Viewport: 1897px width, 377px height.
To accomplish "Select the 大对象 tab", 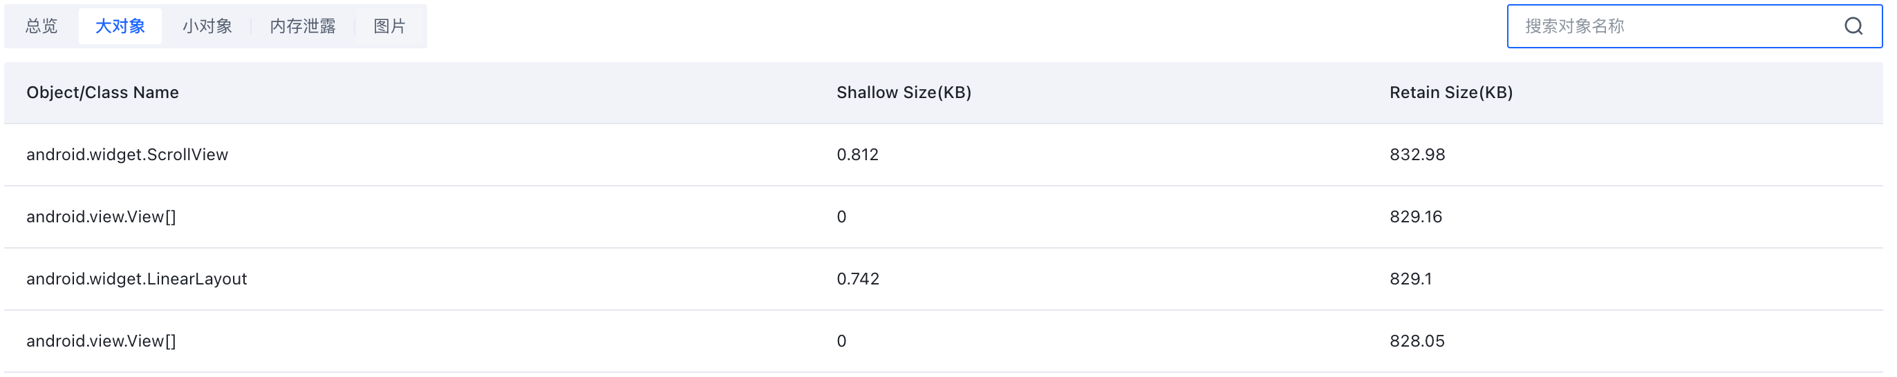I will pyautogui.click(x=120, y=26).
